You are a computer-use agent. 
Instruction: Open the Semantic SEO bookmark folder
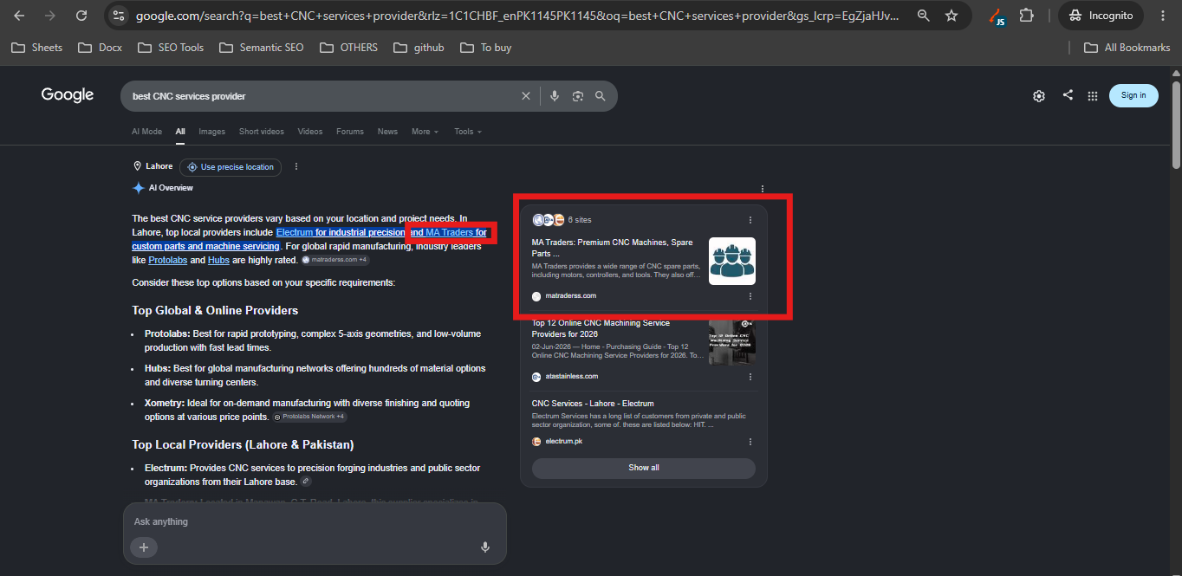coord(262,48)
